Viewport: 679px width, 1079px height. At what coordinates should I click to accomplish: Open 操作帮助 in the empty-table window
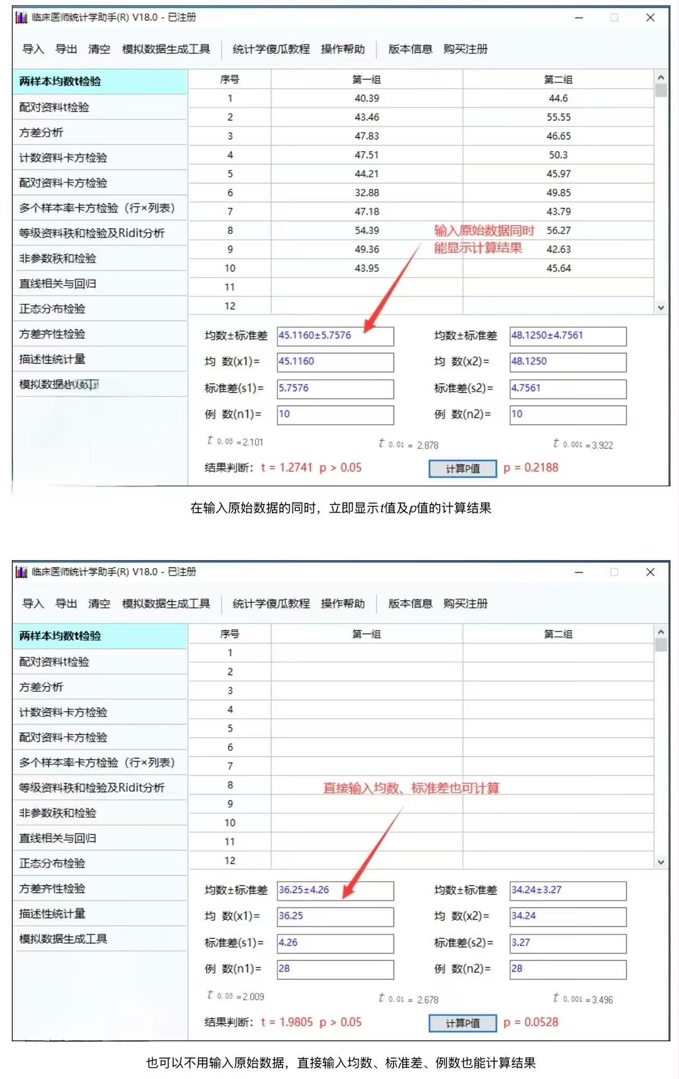pos(342,604)
